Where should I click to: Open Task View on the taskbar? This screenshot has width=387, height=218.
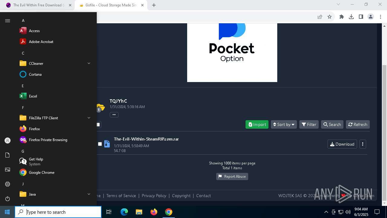(109, 212)
